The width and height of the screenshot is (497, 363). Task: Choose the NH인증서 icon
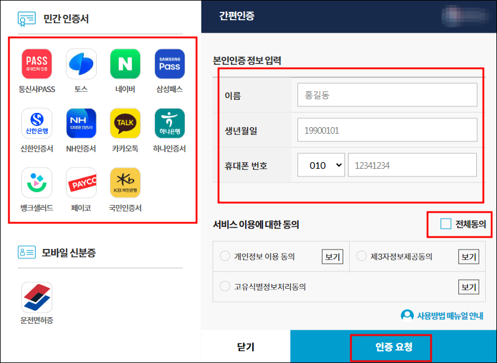point(81,124)
